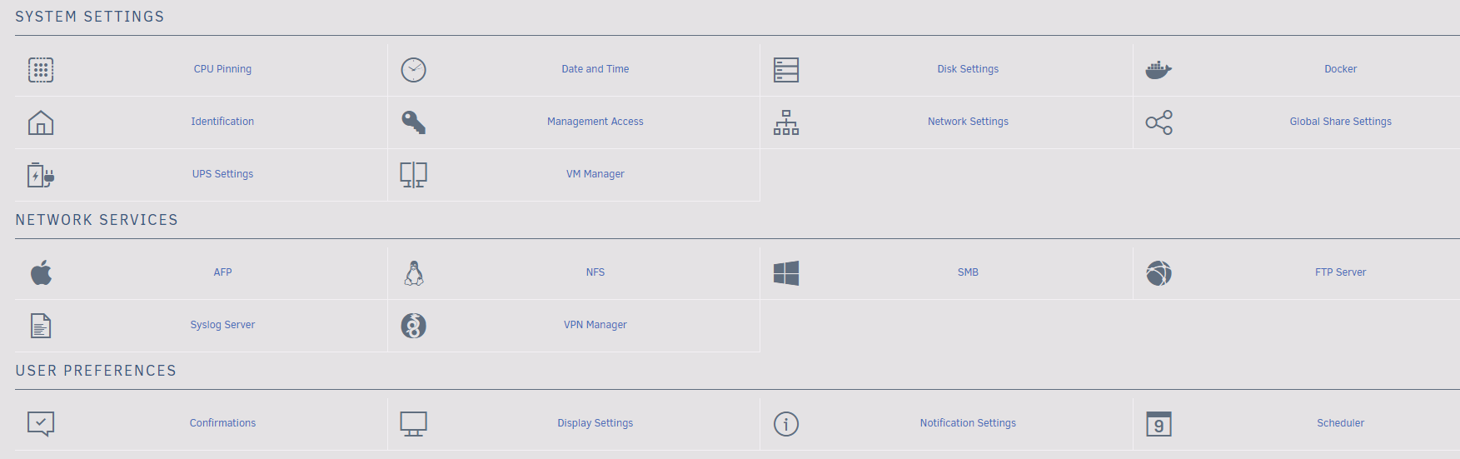This screenshot has width=1460, height=459.
Task: Click the Management Access key icon
Action: [413, 122]
